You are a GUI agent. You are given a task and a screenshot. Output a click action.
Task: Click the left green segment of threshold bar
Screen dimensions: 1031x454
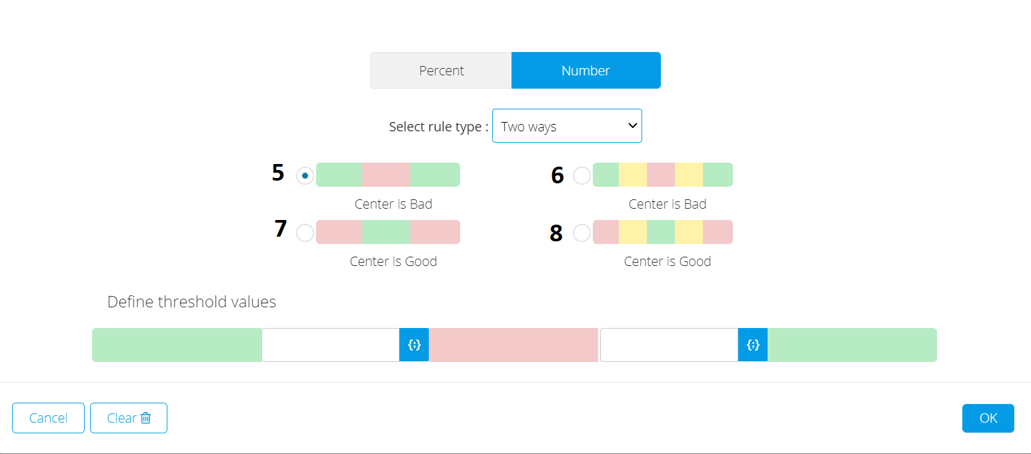pos(177,345)
